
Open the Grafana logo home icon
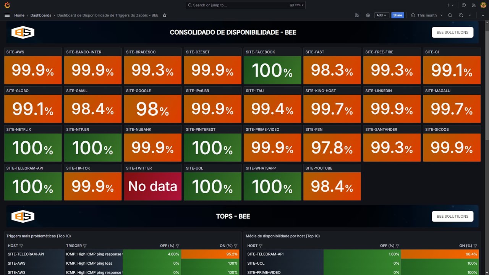7,5
